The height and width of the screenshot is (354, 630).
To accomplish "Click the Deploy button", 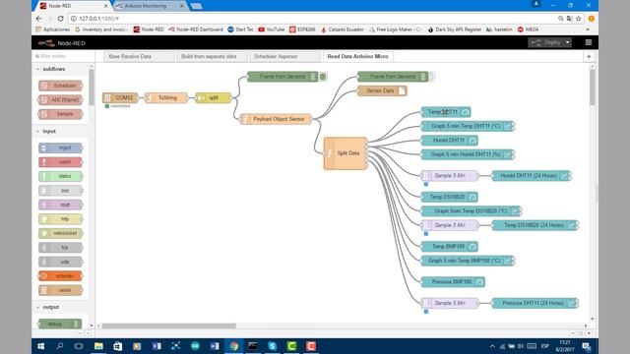I will (x=546, y=42).
